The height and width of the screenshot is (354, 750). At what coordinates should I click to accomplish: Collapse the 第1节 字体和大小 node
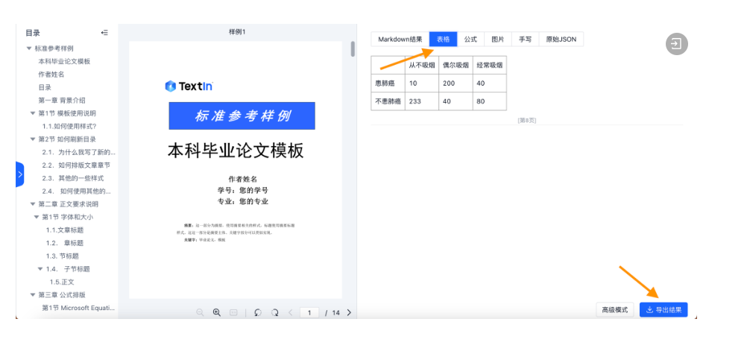click(x=37, y=217)
